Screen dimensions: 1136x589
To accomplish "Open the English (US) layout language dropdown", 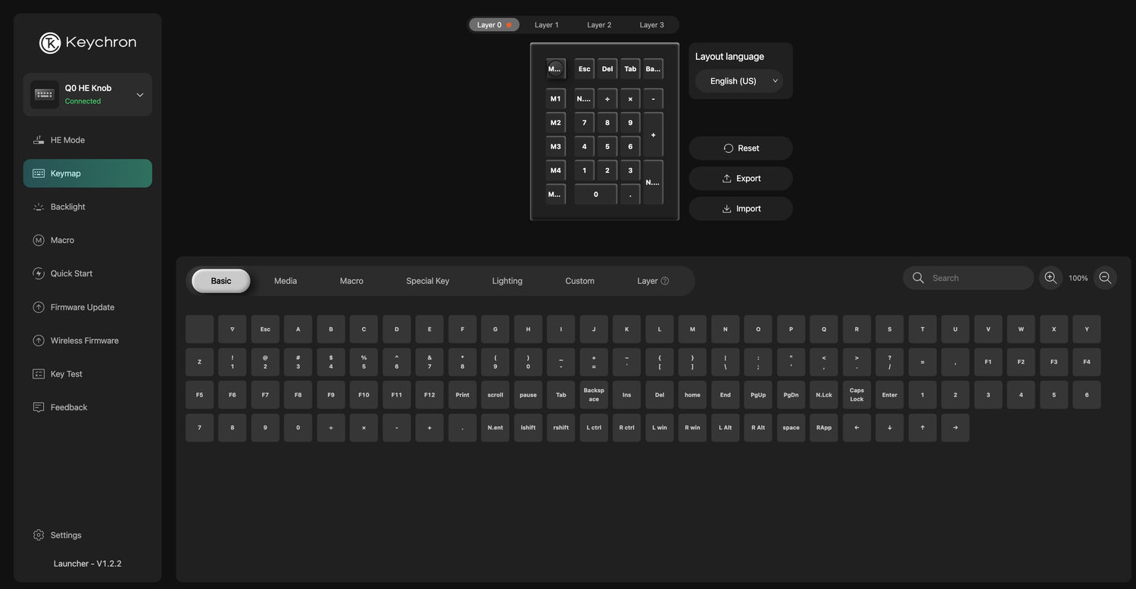I will (739, 81).
